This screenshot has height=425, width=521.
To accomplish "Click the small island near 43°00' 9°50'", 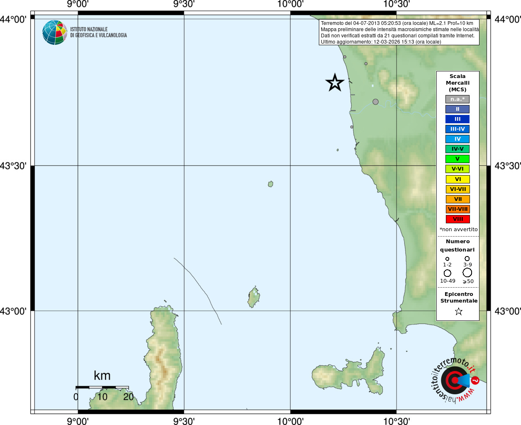I will (254, 297).
